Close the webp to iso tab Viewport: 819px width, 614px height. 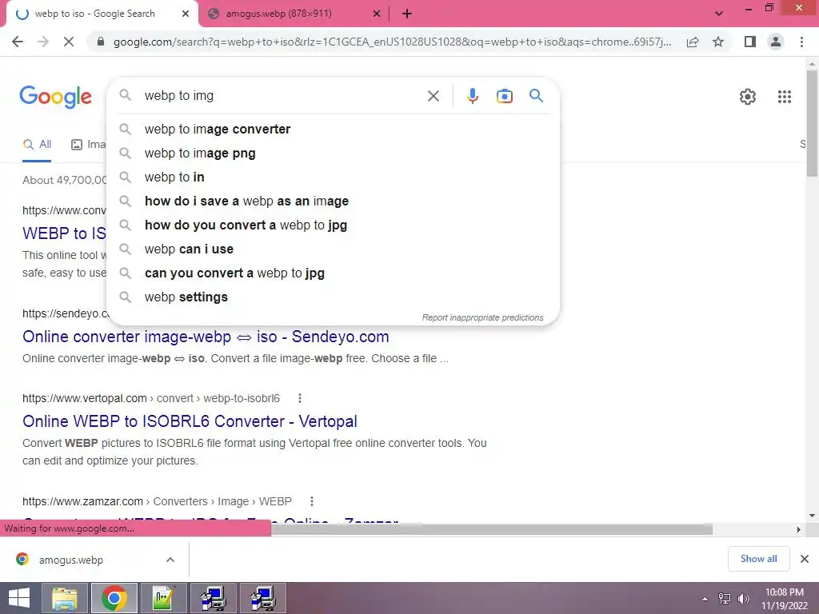186,14
